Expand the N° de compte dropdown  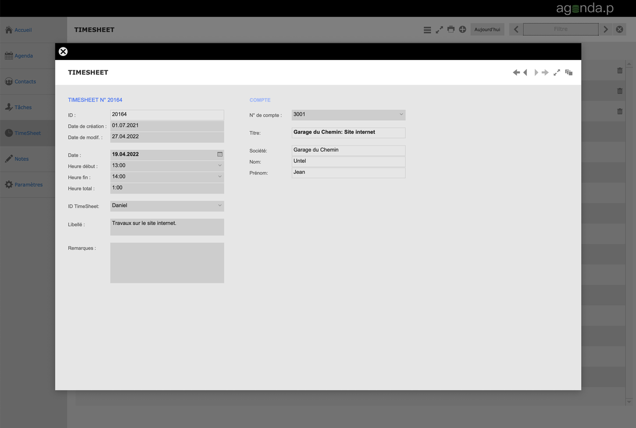pyautogui.click(x=401, y=114)
